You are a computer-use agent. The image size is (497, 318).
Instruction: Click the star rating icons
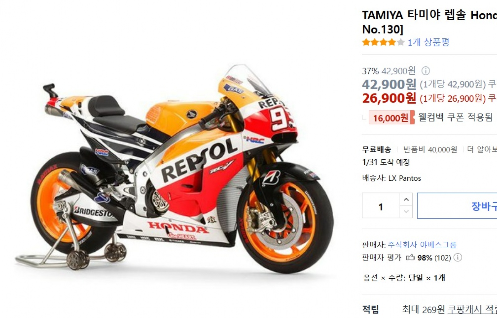383,42
